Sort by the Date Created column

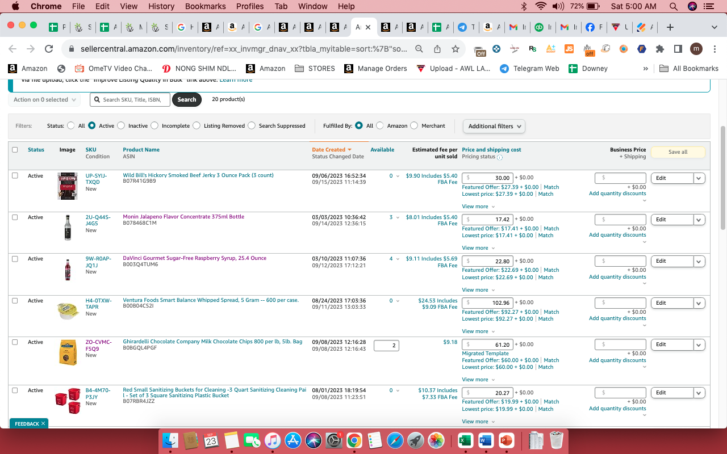click(332, 150)
